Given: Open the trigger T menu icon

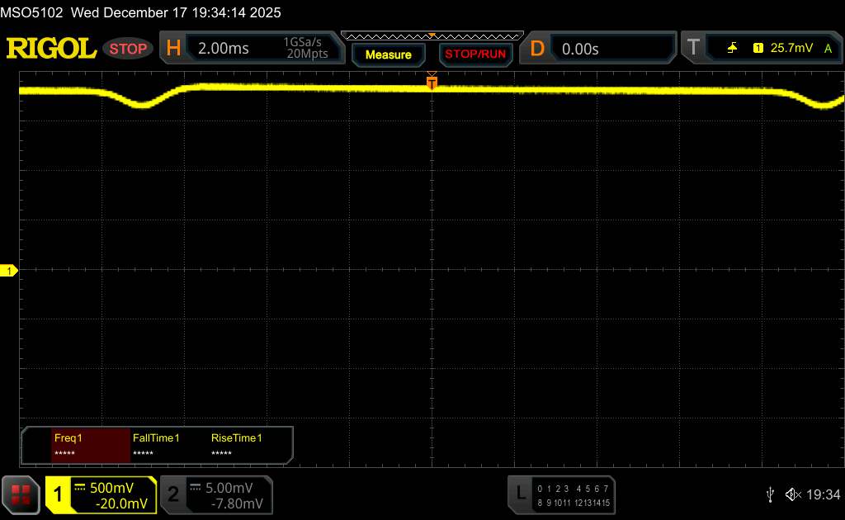Looking at the screenshot, I should point(693,49).
